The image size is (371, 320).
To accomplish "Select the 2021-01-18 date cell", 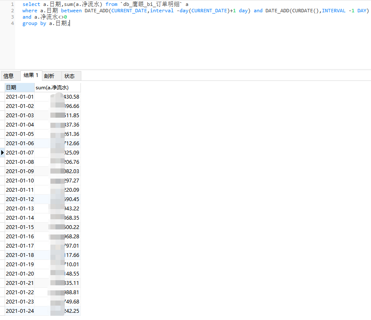I will 19,255.
